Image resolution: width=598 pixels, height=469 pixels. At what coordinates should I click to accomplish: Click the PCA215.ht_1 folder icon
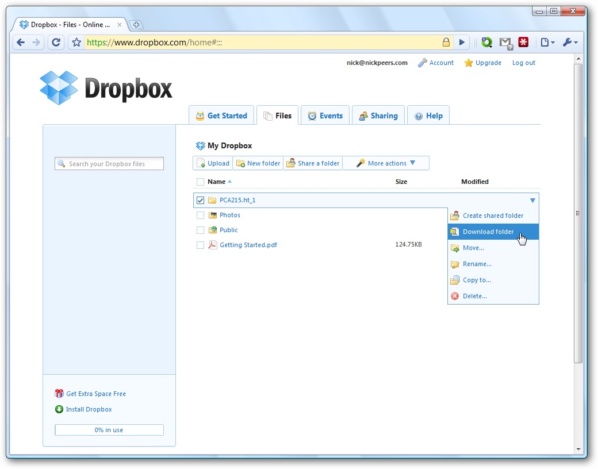point(212,200)
